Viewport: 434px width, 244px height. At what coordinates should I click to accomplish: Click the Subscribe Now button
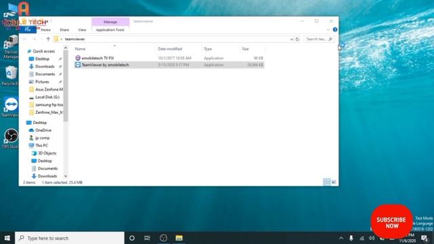(x=391, y=222)
